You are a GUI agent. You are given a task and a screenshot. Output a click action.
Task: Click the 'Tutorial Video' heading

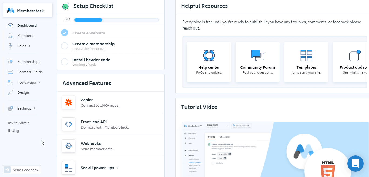point(199,107)
